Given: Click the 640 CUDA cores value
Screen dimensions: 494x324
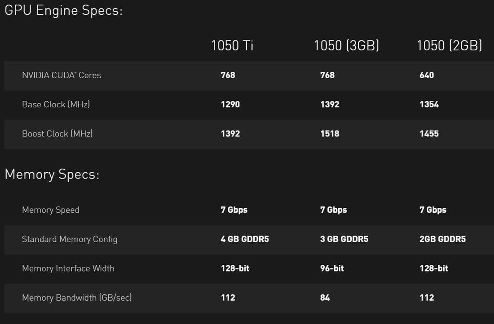Looking at the screenshot, I should (x=427, y=75).
